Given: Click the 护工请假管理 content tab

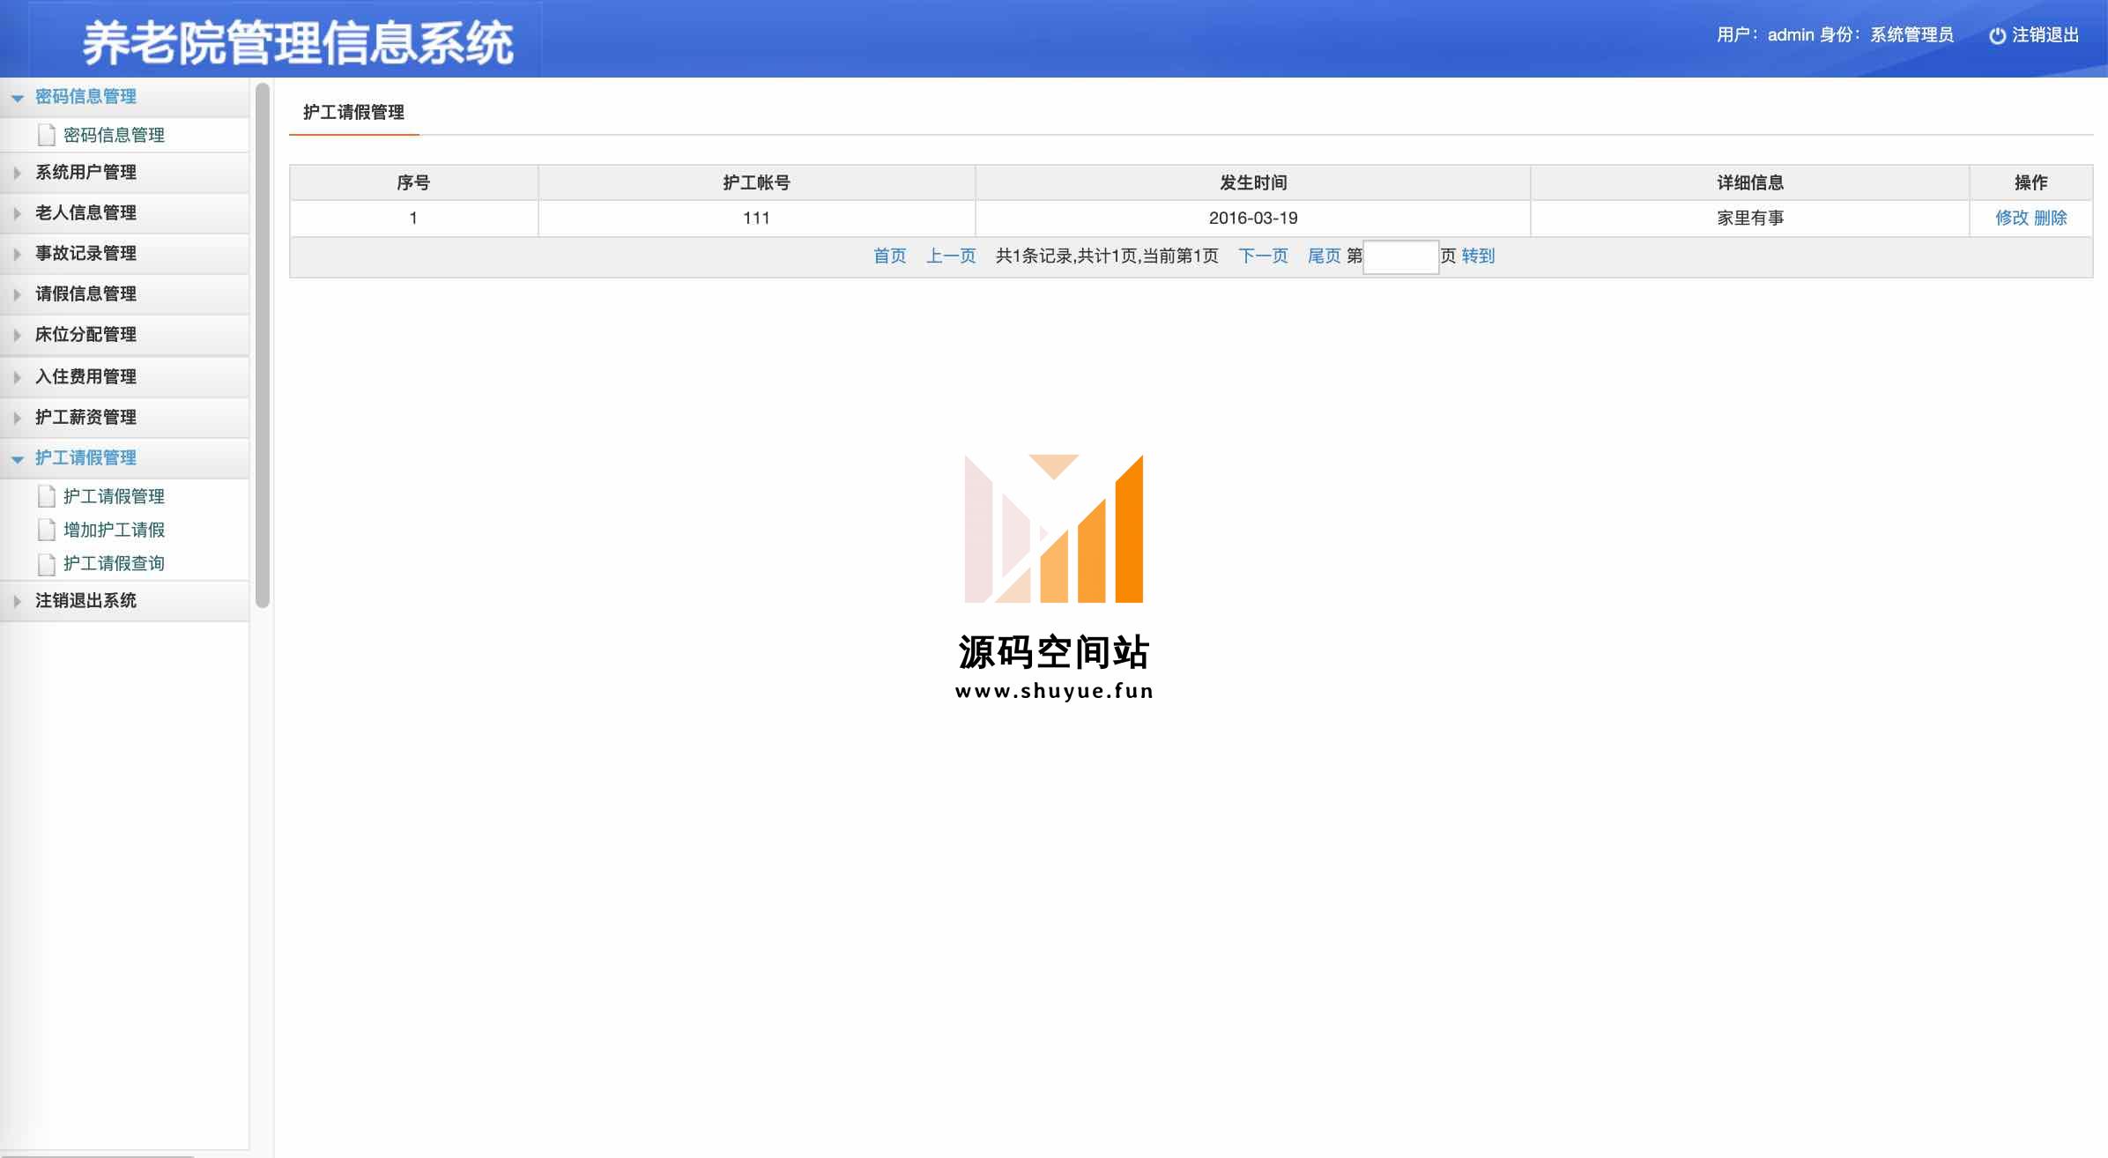Looking at the screenshot, I should (x=353, y=113).
